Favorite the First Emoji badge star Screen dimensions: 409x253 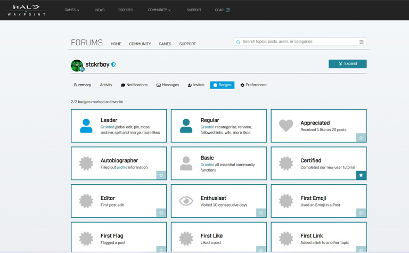pyautogui.click(x=361, y=213)
